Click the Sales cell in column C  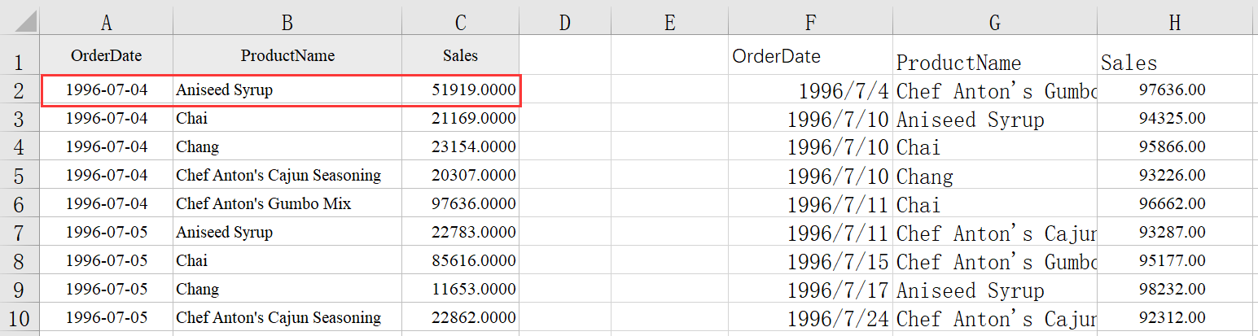461,55
